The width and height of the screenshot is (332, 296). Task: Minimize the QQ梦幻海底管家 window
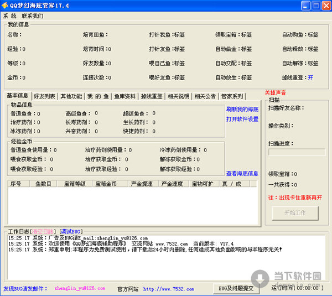[x=305, y=6]
